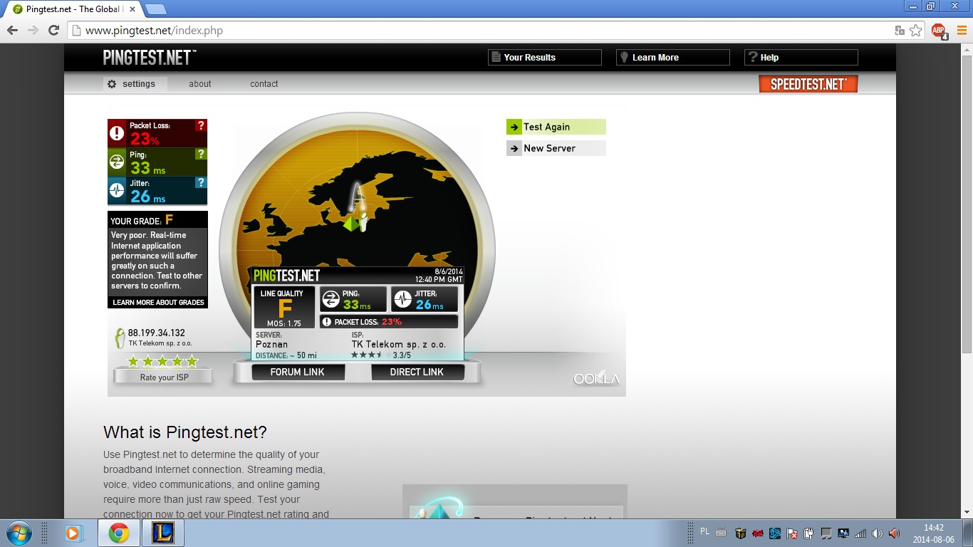Click the Ookla logo
Image resolution: width=973 pixels, height=547 pixels.
(597, 378)
